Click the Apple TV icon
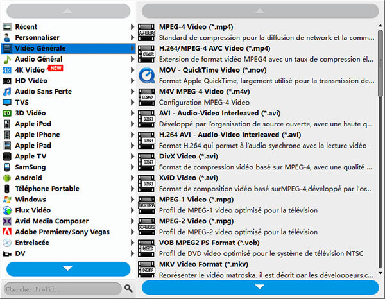 pos(7,157)
